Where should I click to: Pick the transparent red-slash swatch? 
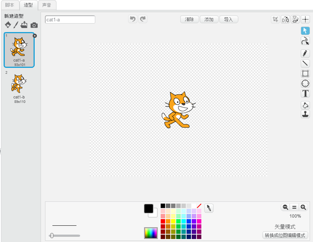199,206
